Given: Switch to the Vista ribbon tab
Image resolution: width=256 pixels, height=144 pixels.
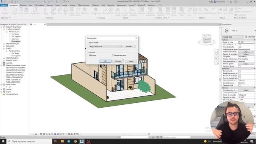Looking at the screenshot, I should coord(103,5).
